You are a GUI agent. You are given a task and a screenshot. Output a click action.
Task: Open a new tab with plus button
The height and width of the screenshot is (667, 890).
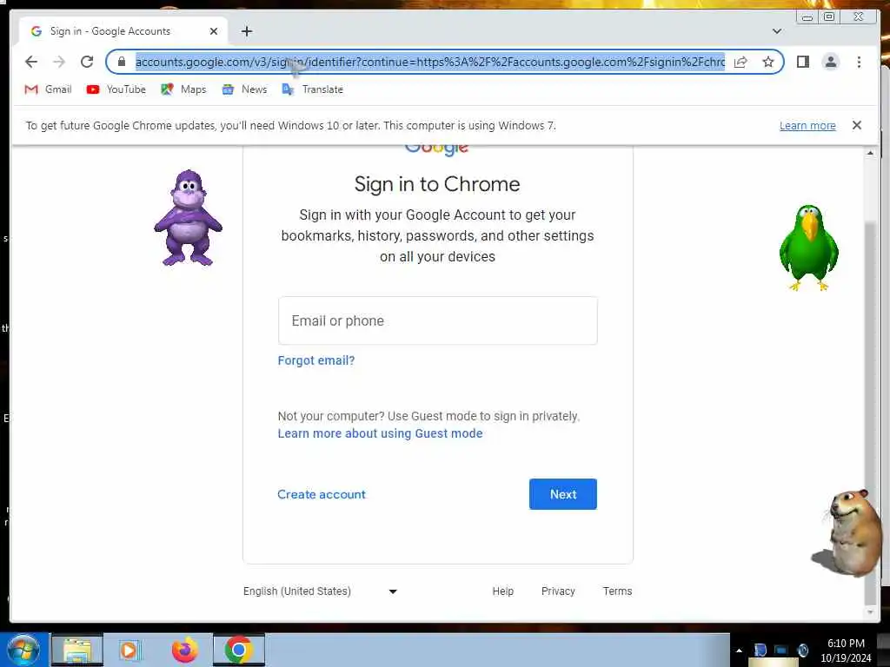[247, 31]
